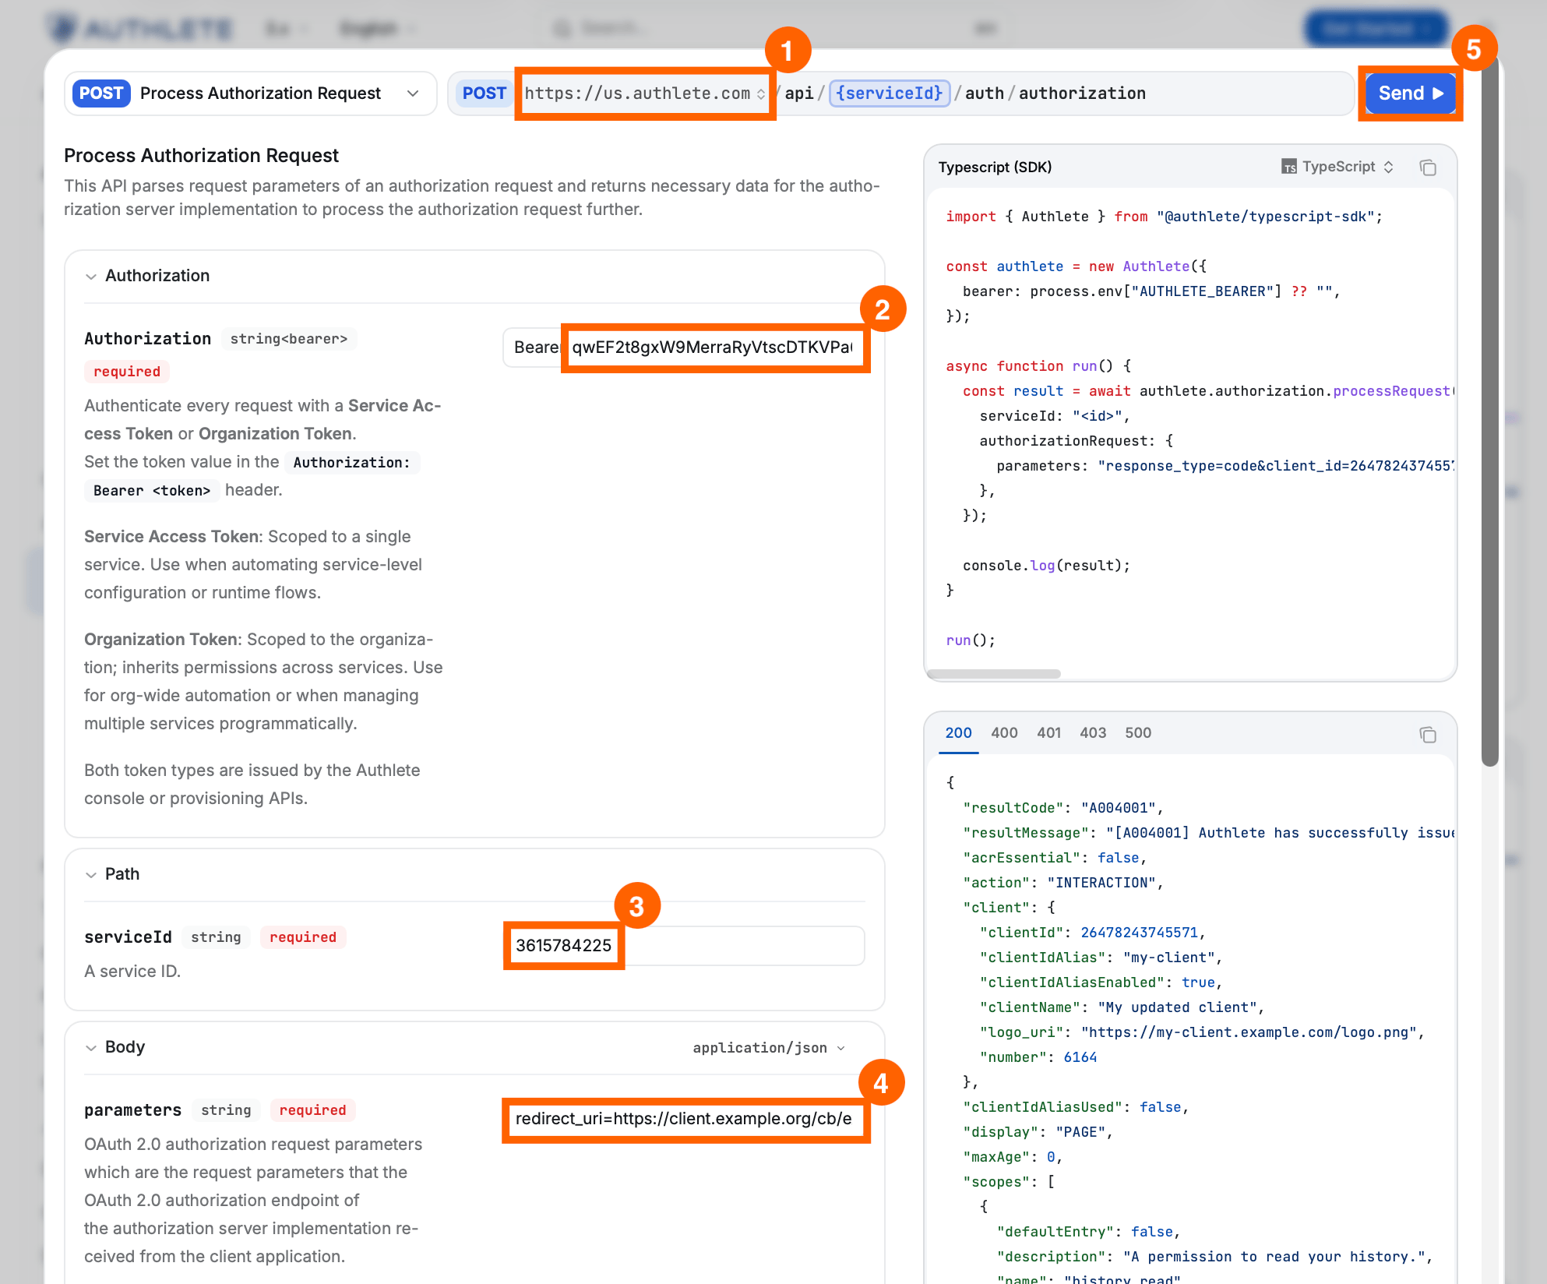Copy the Typescript SDK code sample
1547x1284 pixels.
[x=1428, y=168]
